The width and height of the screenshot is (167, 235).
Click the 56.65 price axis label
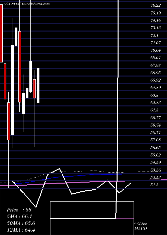(156, 147)
